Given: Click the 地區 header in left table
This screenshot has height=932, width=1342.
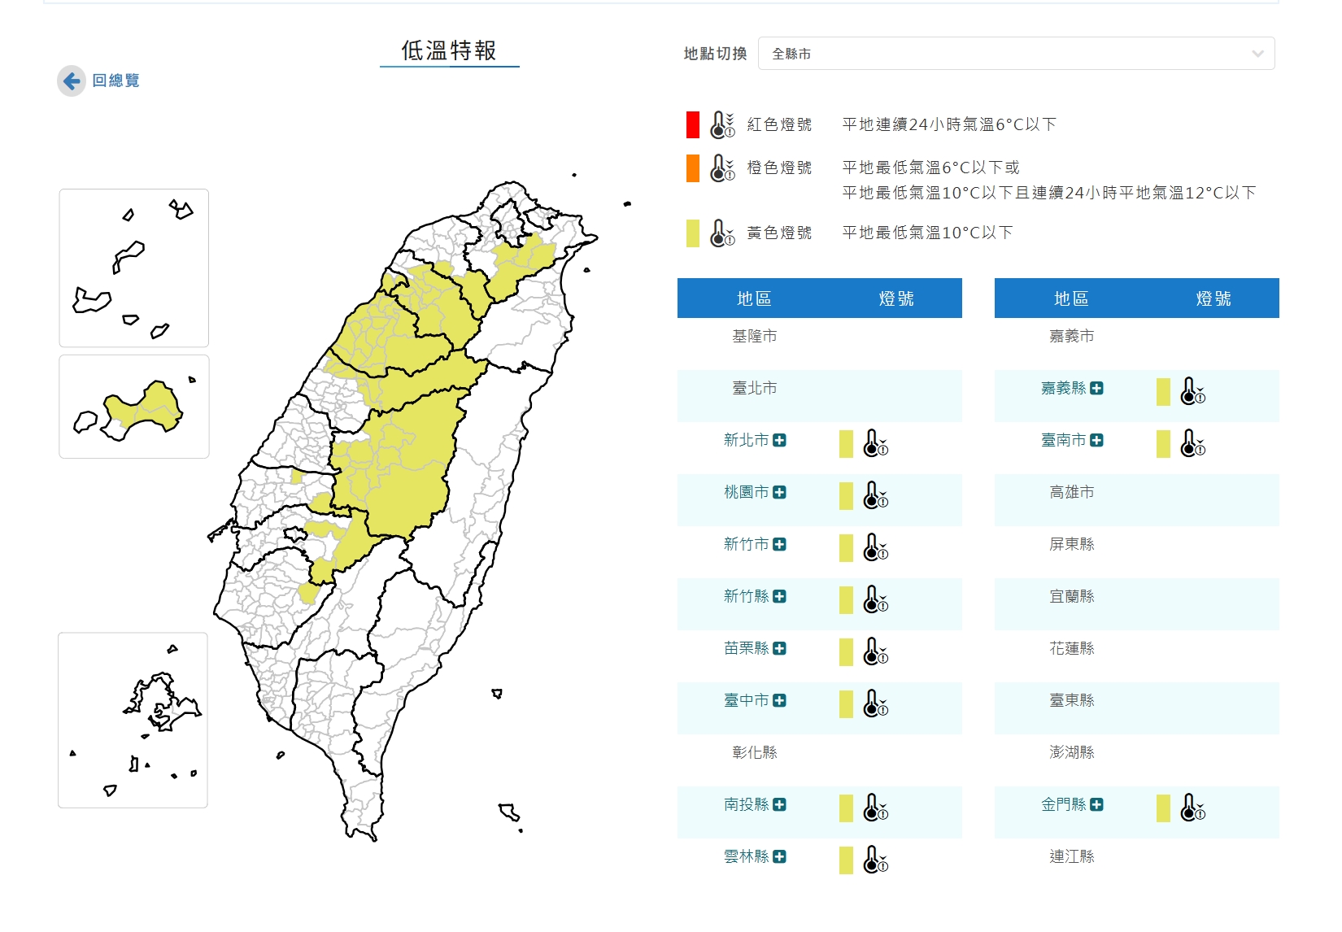Looking at the screenshot, I should point(753,298).
